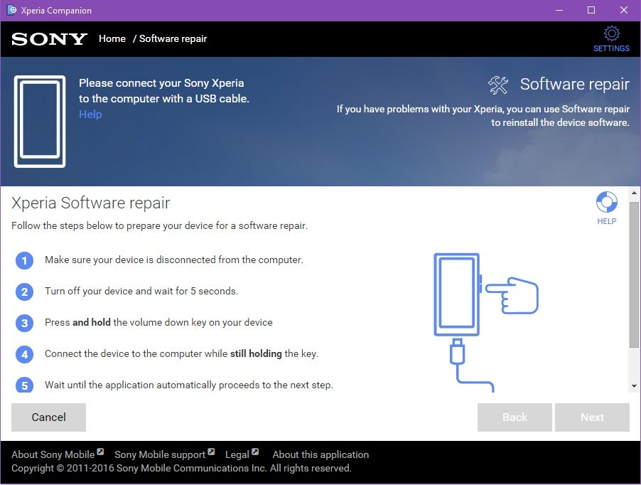Click the phone outline device icon
Viewport: 641px width, 485px height.
[40, 122]
